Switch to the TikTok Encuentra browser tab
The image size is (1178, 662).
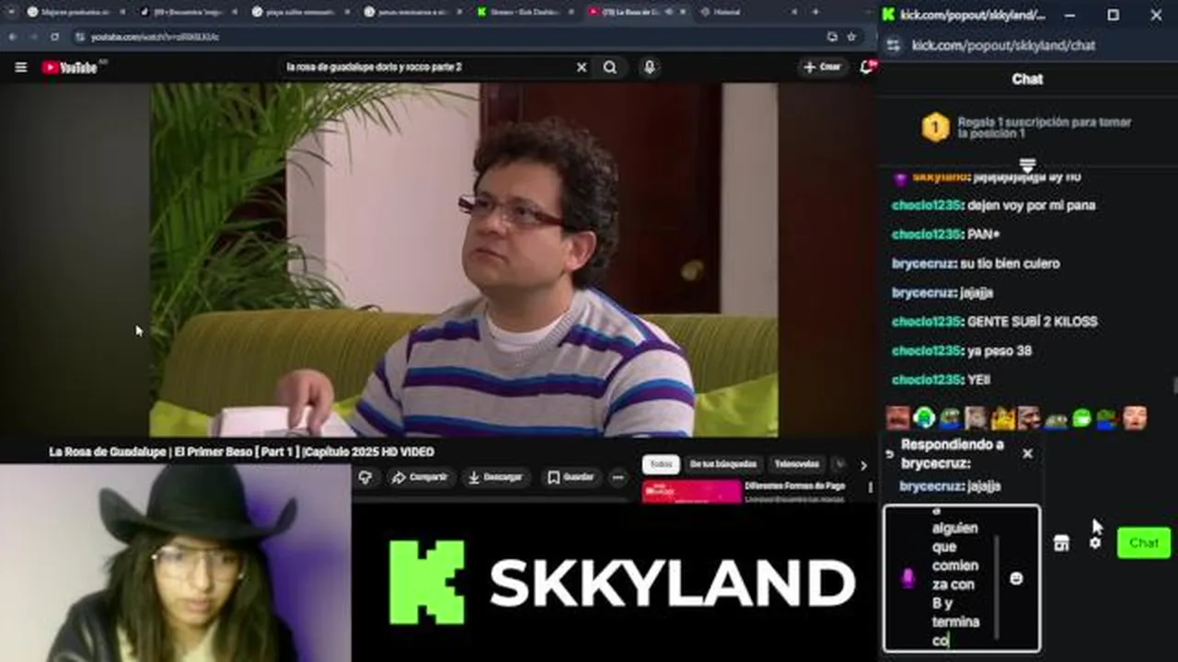tap(189, 12)
